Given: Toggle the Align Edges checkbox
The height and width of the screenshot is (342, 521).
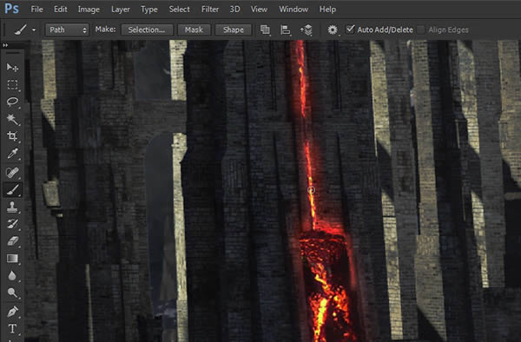Looking at the screenshot, I should pyautogui.click(x=420, y=30).
